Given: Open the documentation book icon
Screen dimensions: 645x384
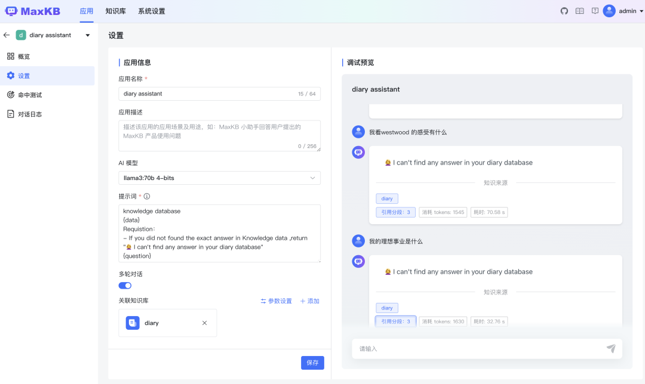Looking at the screenshot, I should coord(579,11).
